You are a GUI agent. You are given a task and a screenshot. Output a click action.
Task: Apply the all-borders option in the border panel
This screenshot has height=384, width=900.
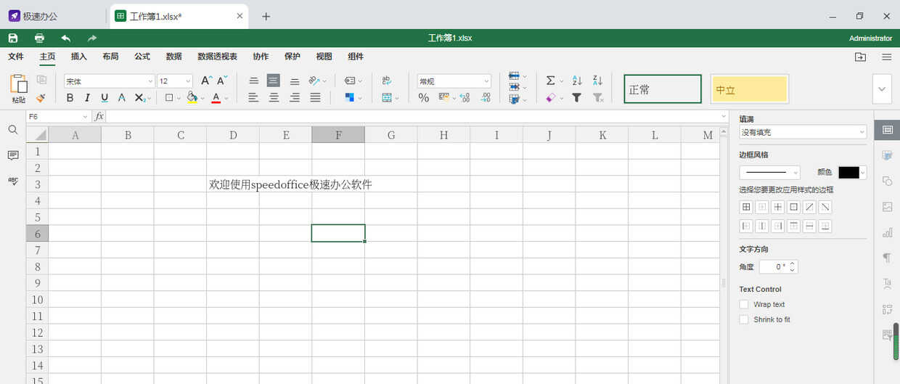pyautogui.click(x=745, y=207)
